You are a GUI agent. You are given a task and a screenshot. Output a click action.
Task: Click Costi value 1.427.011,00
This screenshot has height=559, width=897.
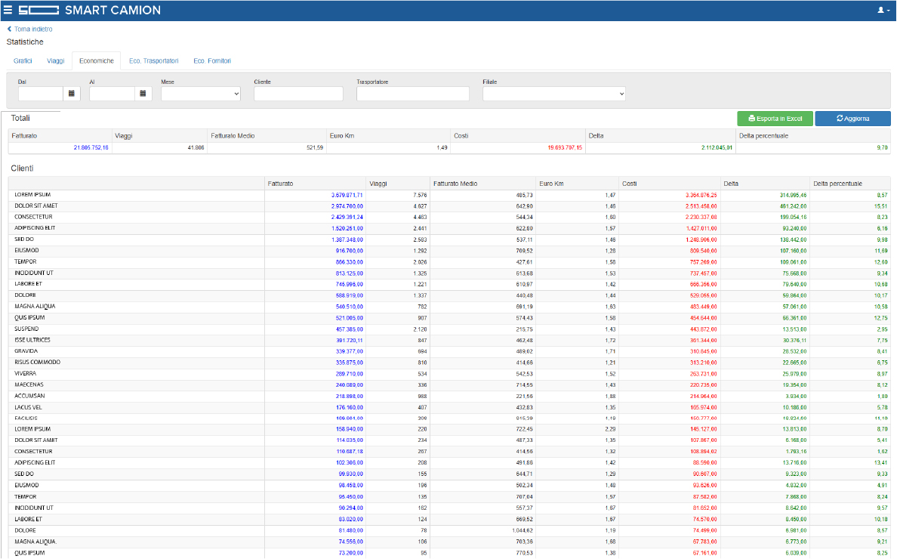click(x=701, y=229)
